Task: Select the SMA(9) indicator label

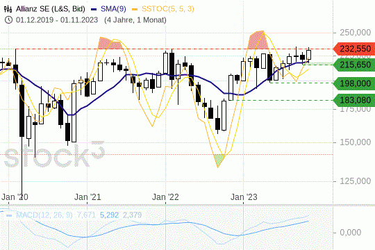Action: (x=113, y=9)
